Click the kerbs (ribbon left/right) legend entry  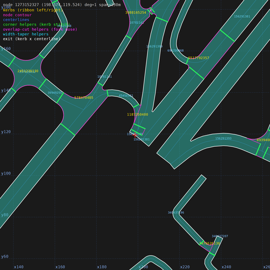pos(33,10)
